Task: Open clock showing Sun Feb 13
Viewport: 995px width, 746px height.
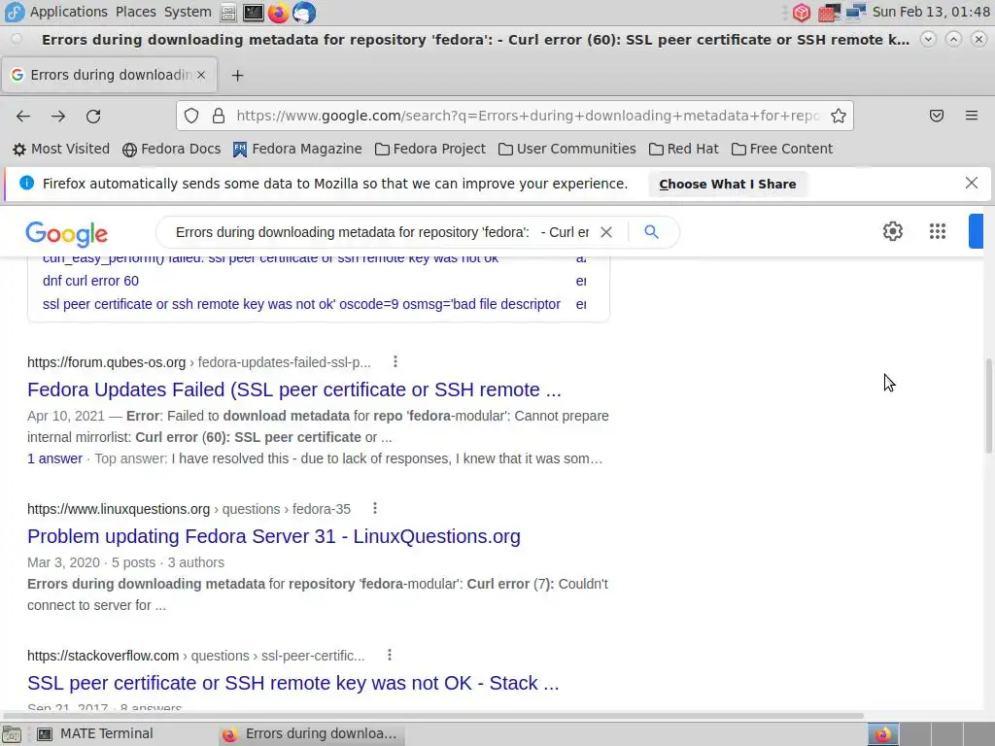Action: pyautogui.click(x=931, y=12)
